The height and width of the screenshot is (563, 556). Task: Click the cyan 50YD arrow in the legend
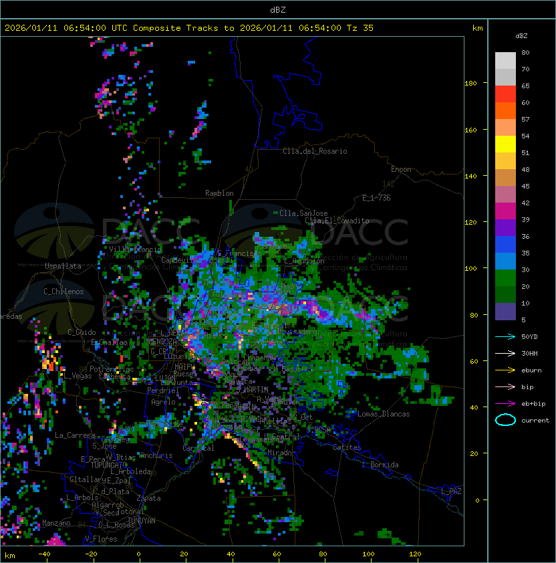[x=505, y=336]
